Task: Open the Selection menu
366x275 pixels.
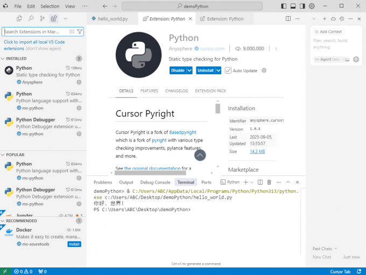Action: pos(50,6)
